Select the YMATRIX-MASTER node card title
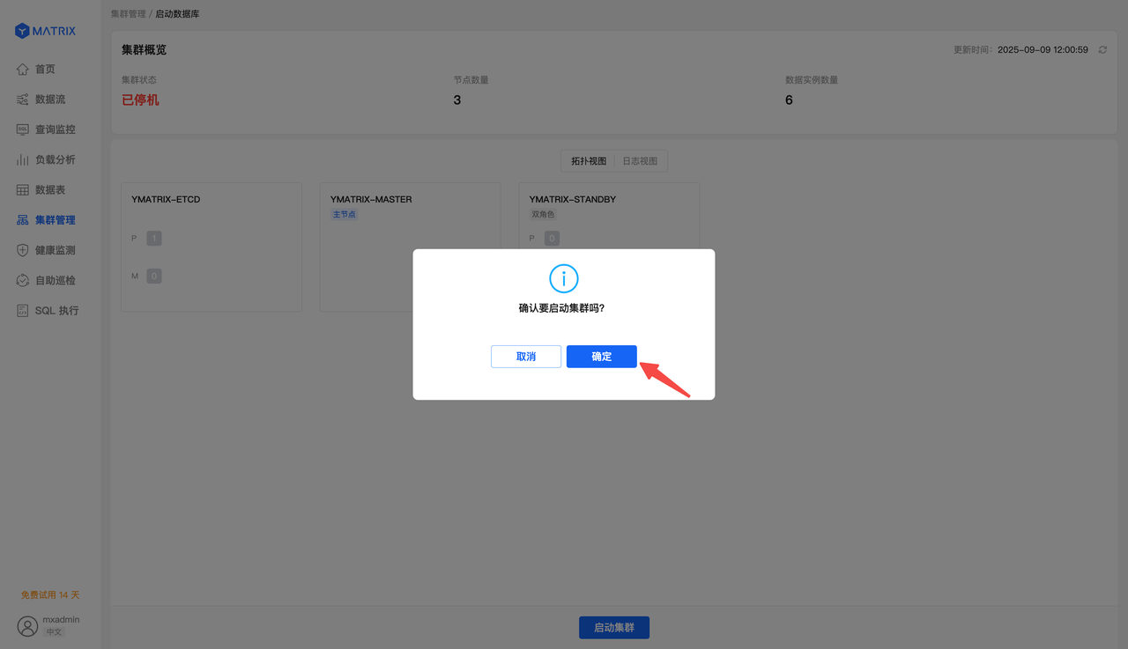 371,200
